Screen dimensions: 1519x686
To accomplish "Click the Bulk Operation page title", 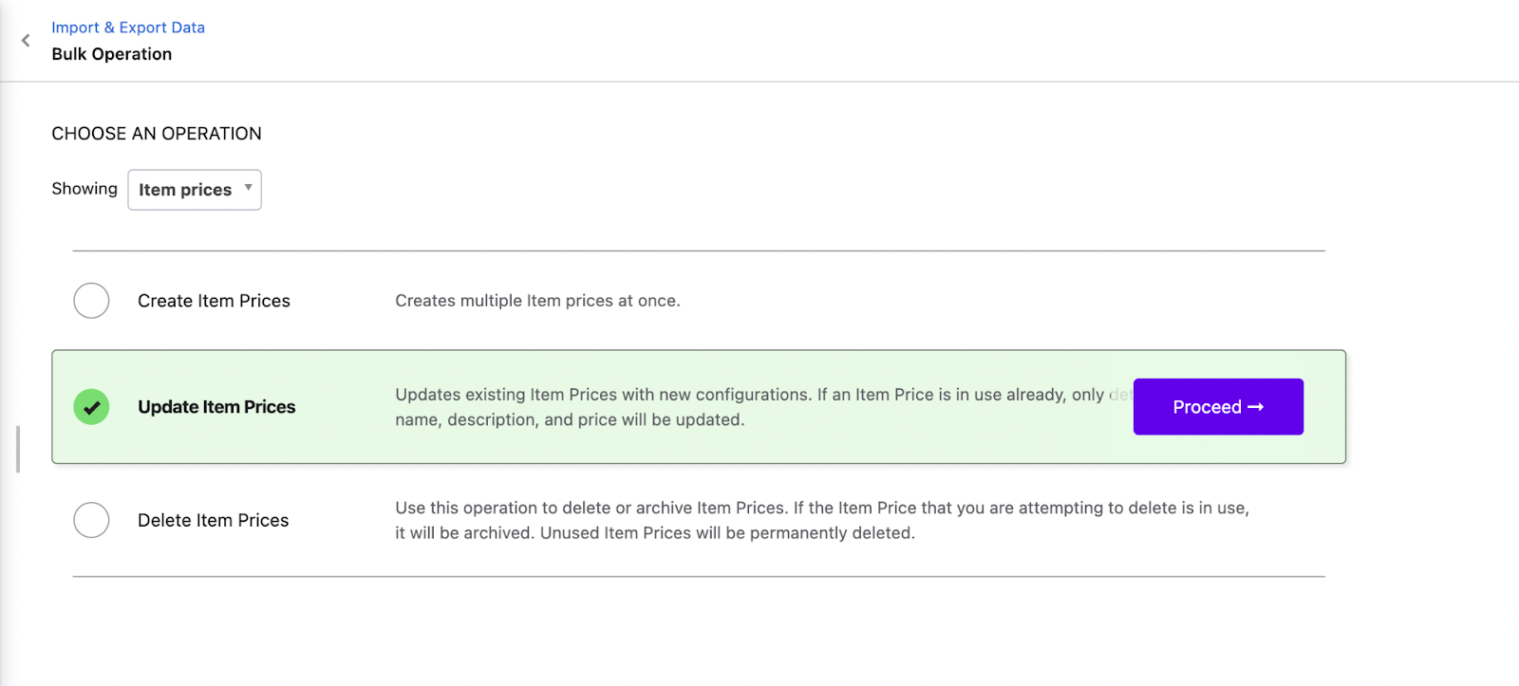I will click(112, 54).
